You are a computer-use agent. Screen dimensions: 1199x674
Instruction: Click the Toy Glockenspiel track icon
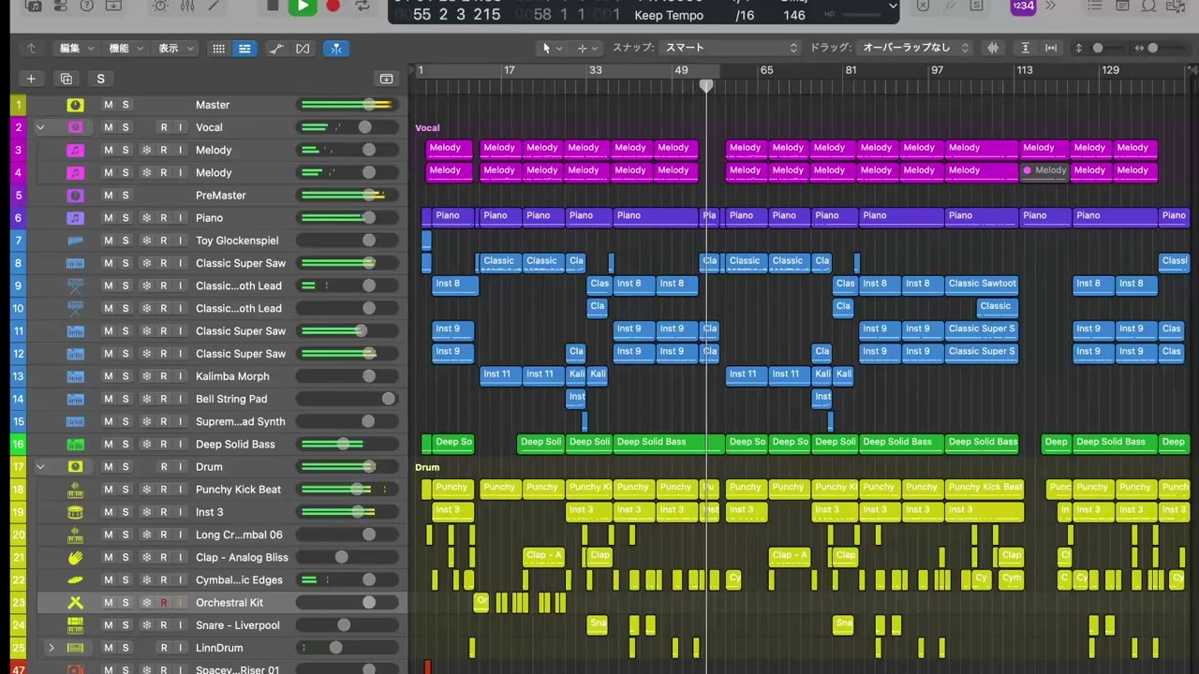[x=75, y=241]
